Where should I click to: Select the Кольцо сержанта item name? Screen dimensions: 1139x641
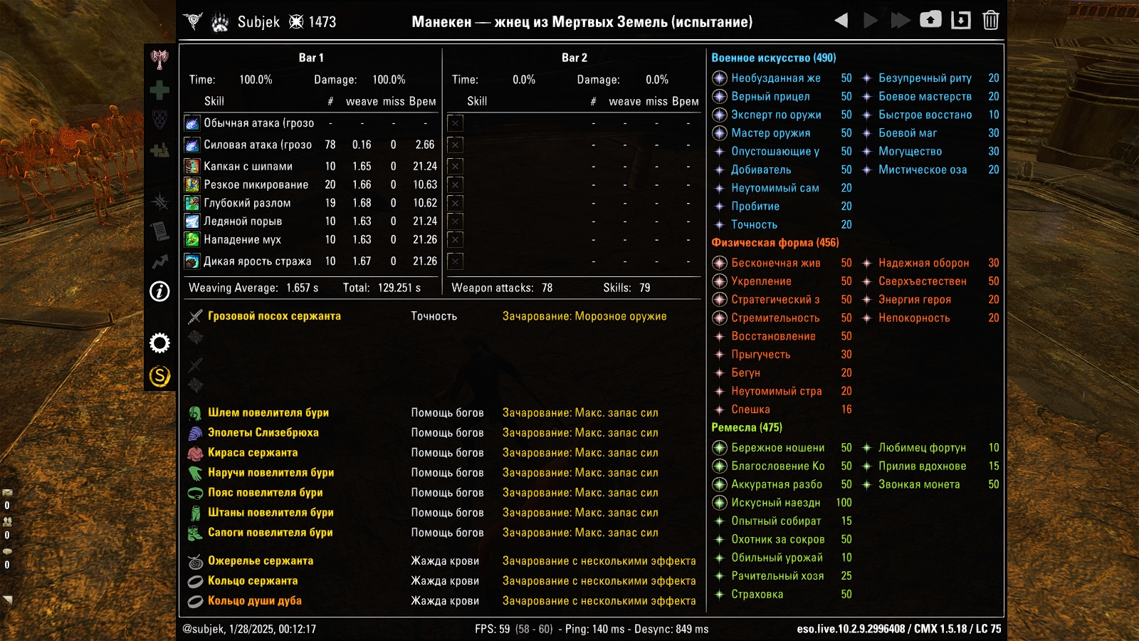[x=253, y=581]
